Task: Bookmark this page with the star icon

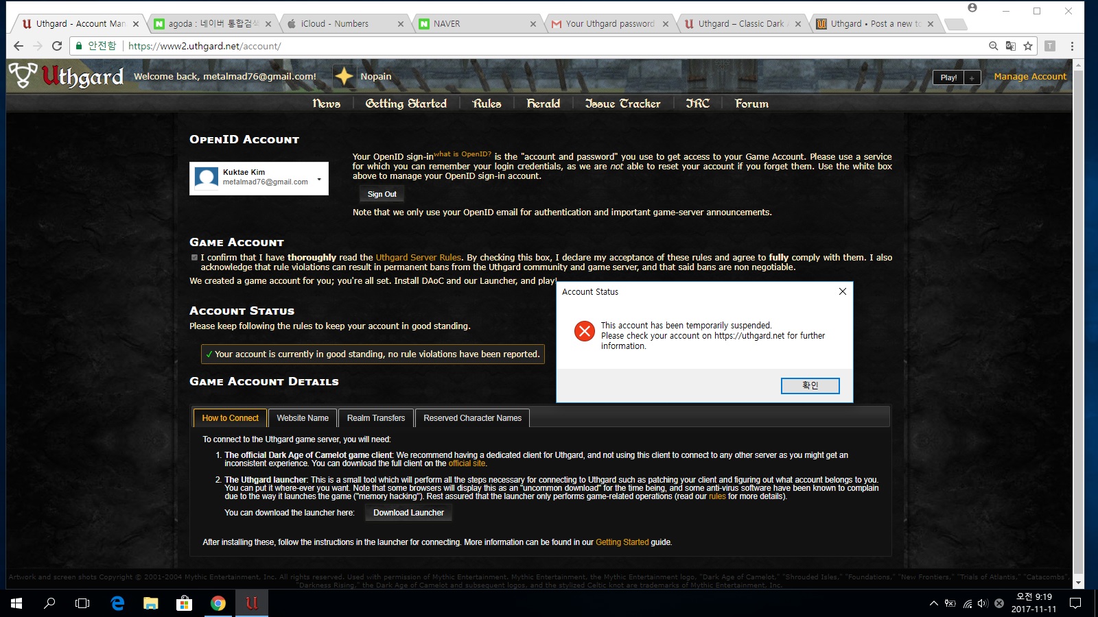Action: click(x=1027, y=46)
